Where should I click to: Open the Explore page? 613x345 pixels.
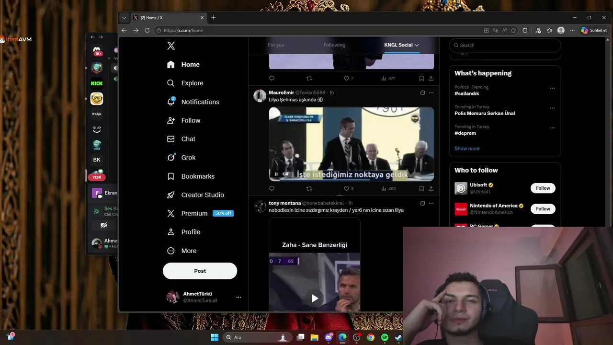coord(185,83)
